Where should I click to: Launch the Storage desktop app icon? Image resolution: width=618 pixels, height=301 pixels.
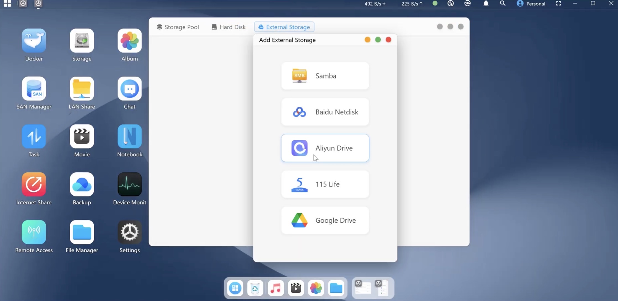(x=82, y=41)
